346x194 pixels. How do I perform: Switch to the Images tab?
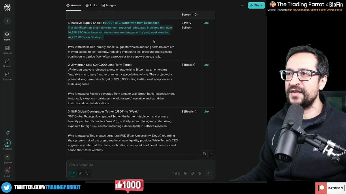point(109,5)
